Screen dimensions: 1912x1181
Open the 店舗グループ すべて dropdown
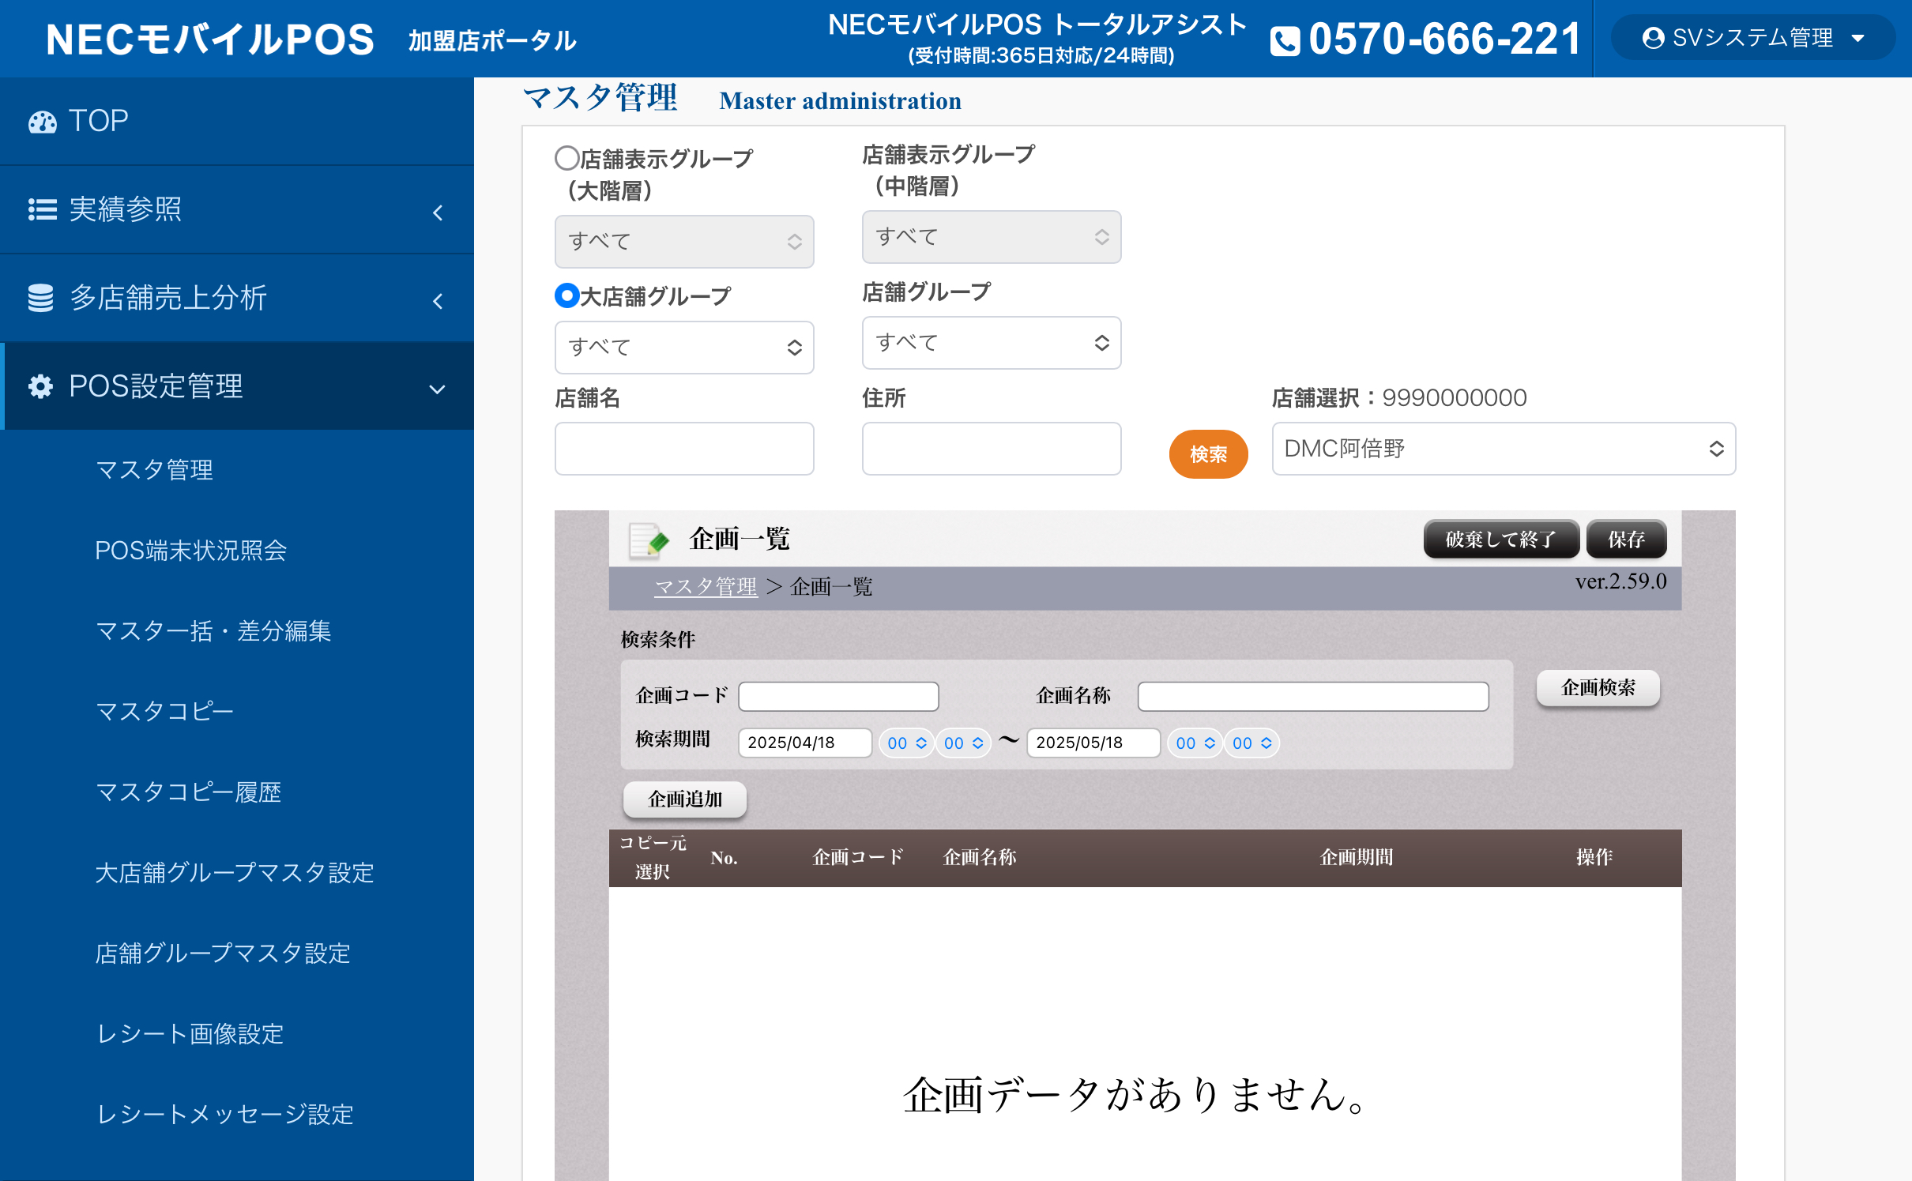point(991,342)
